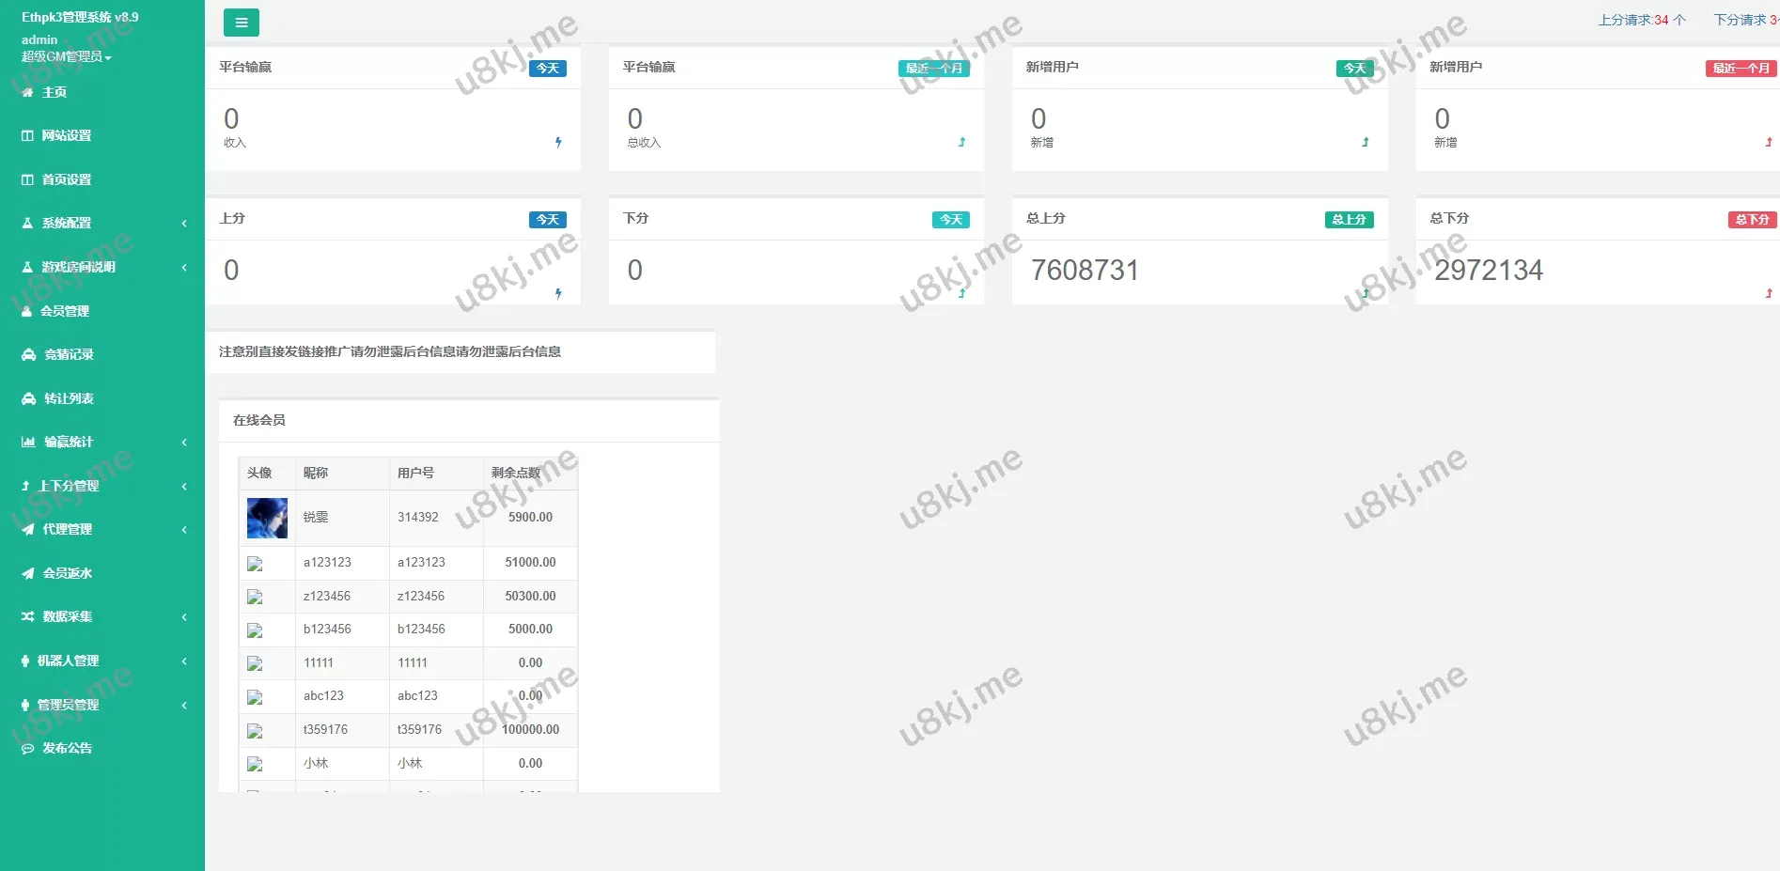Click the 今天 badge on 平台输赢 card
Viewport: 1780px width, 871px height.
547,69
